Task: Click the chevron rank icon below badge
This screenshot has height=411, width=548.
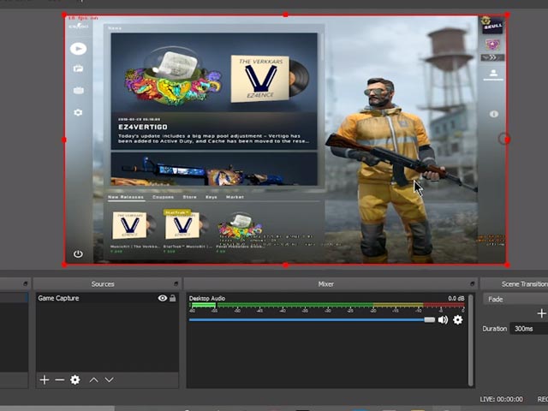Action: (x=492, y=57)
